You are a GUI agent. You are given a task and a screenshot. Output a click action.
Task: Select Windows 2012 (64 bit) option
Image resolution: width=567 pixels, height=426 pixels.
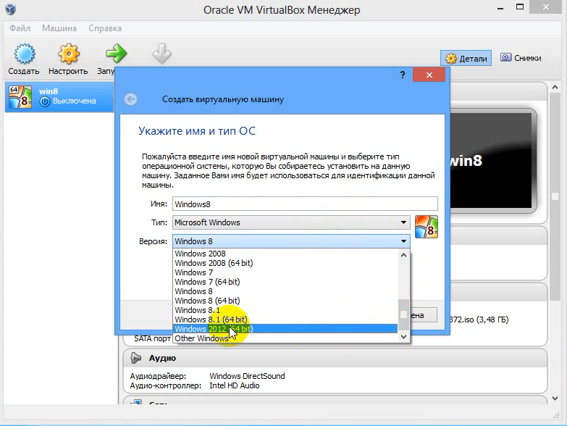[285, 329]
